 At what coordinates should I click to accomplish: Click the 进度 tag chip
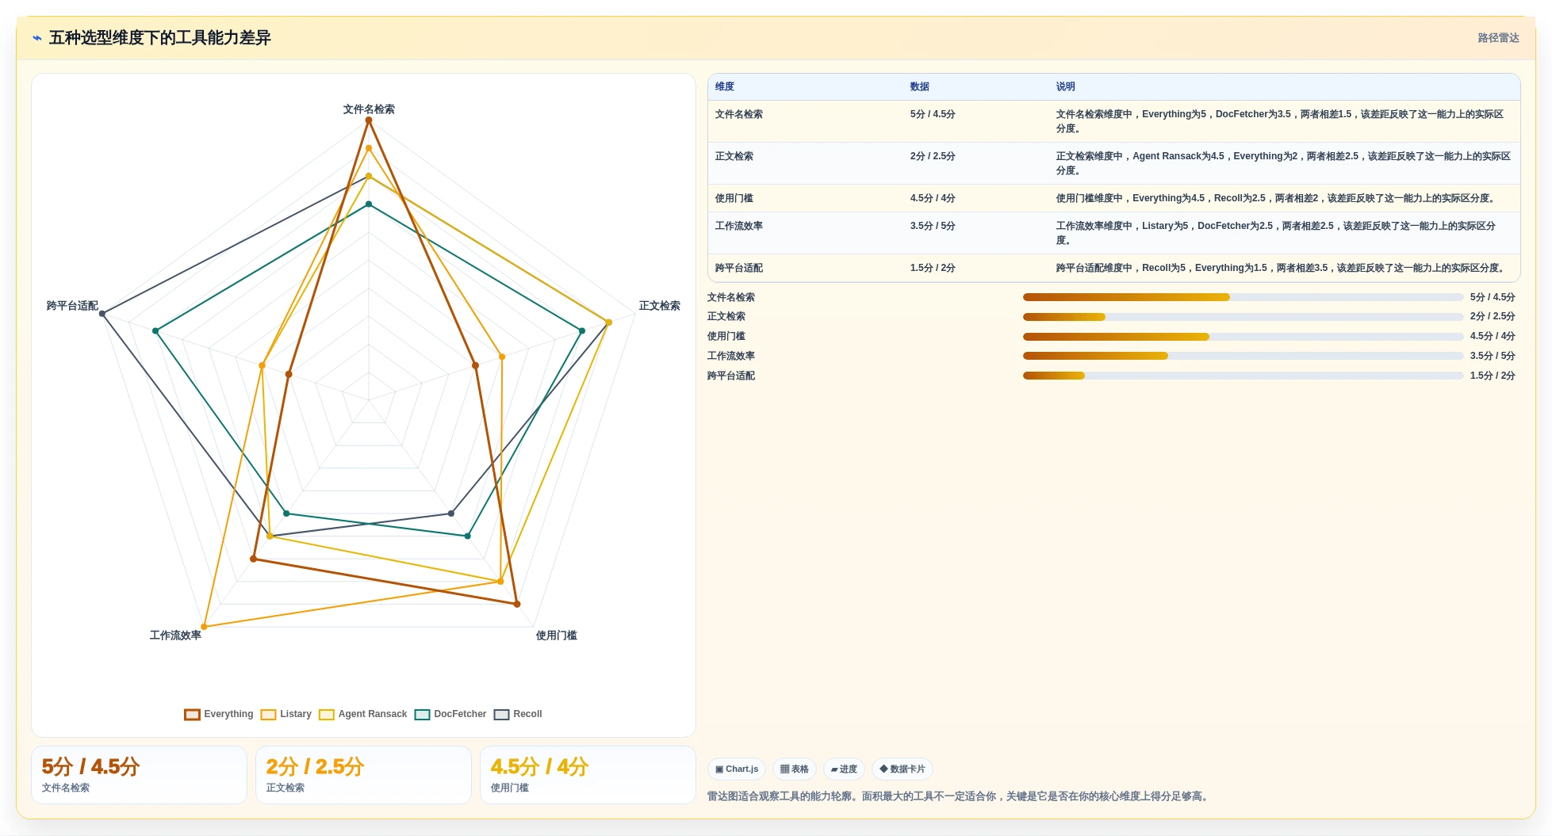point(844,769)
